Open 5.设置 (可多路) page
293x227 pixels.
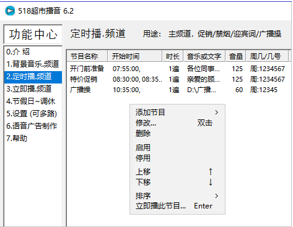click(33, 114)
